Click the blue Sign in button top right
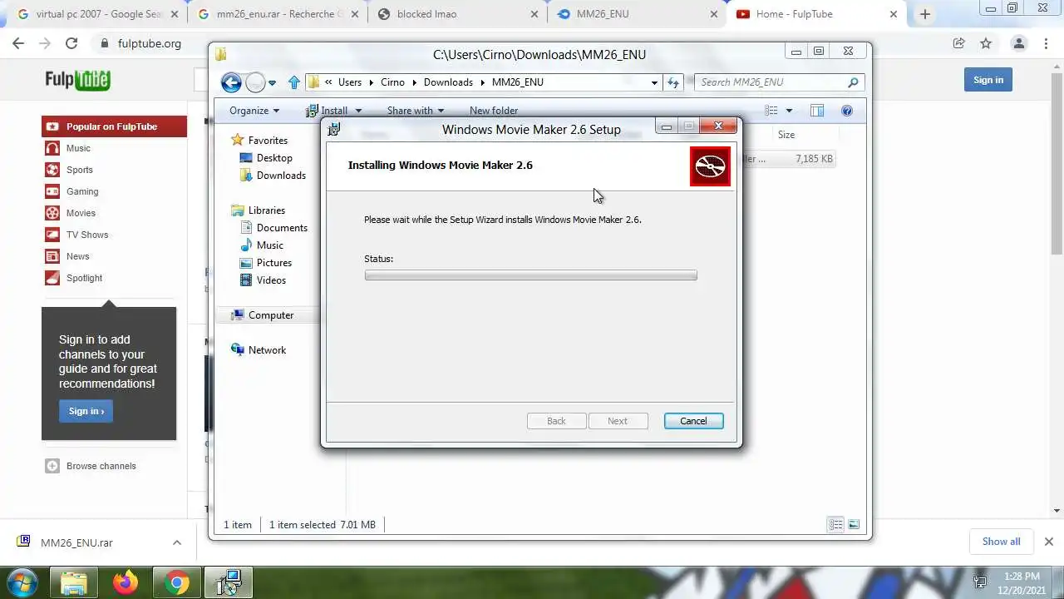1064x599 pixels. [x=988, y=80]
